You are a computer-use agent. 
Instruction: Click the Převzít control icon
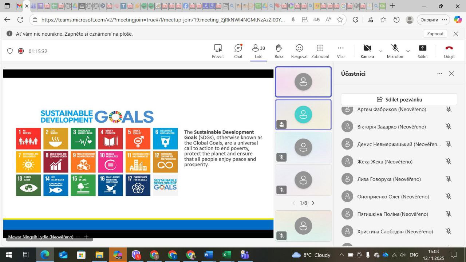coord(218,51)
